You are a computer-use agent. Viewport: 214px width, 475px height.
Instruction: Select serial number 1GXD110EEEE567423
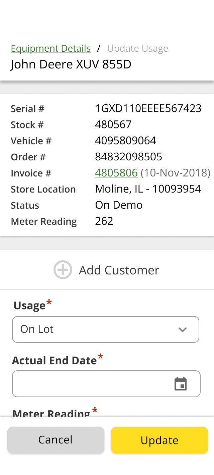click(148, 108)
